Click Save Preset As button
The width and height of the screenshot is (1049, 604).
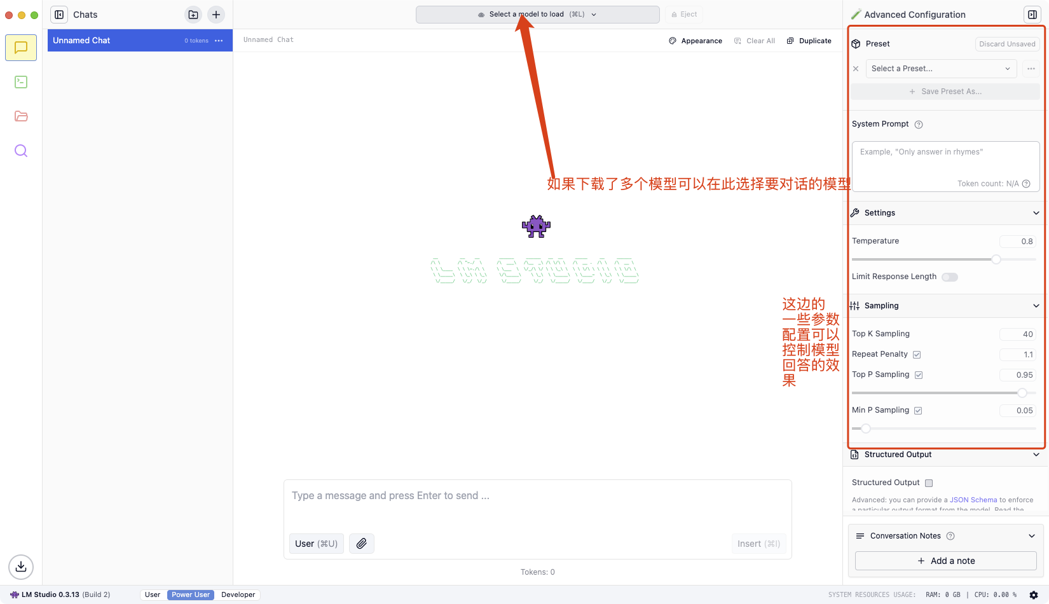pos(945,92)
